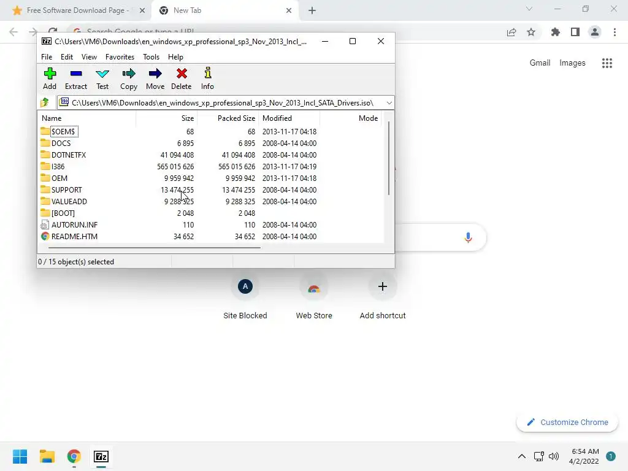Start voice search with microphone icon
This screenshot has height=471, width=628.
click(x=468, y=237)
